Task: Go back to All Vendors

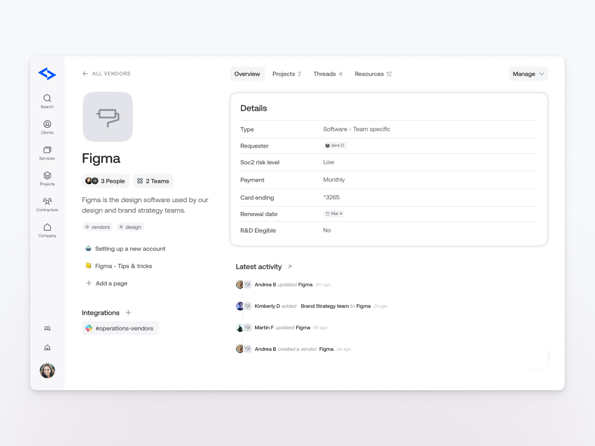Action: tap(107, 74)
